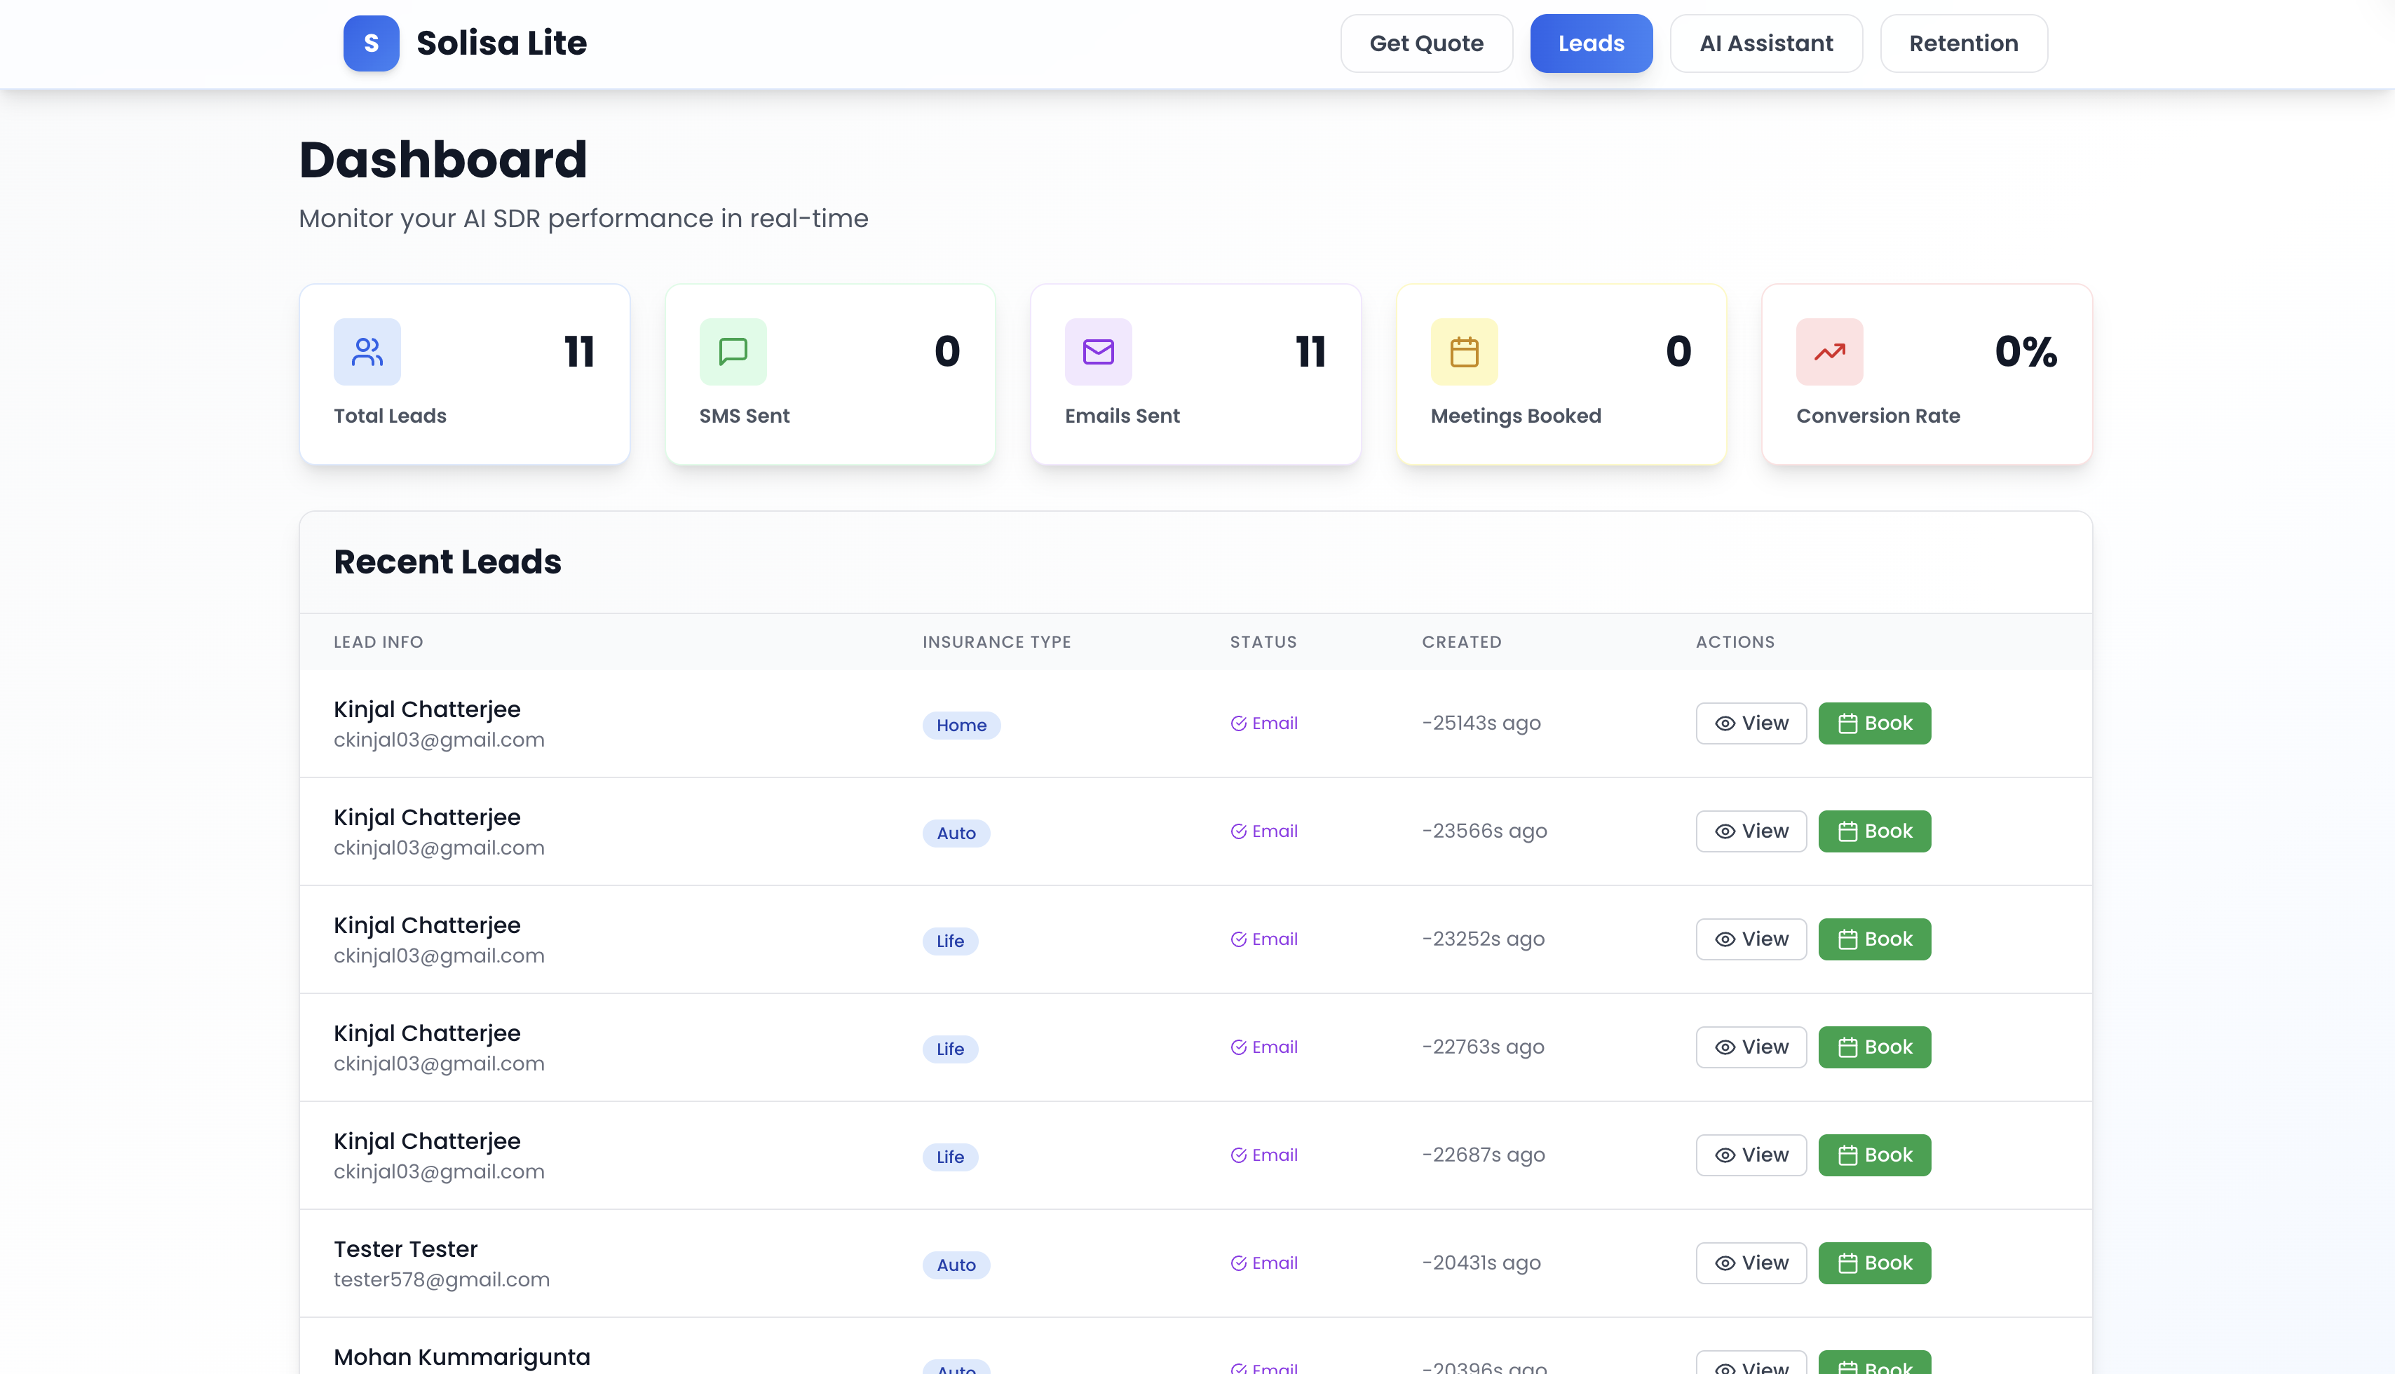Click the Meetings Booked calendar icon
This screenshot has width=2395, height=1374.
1464,352
